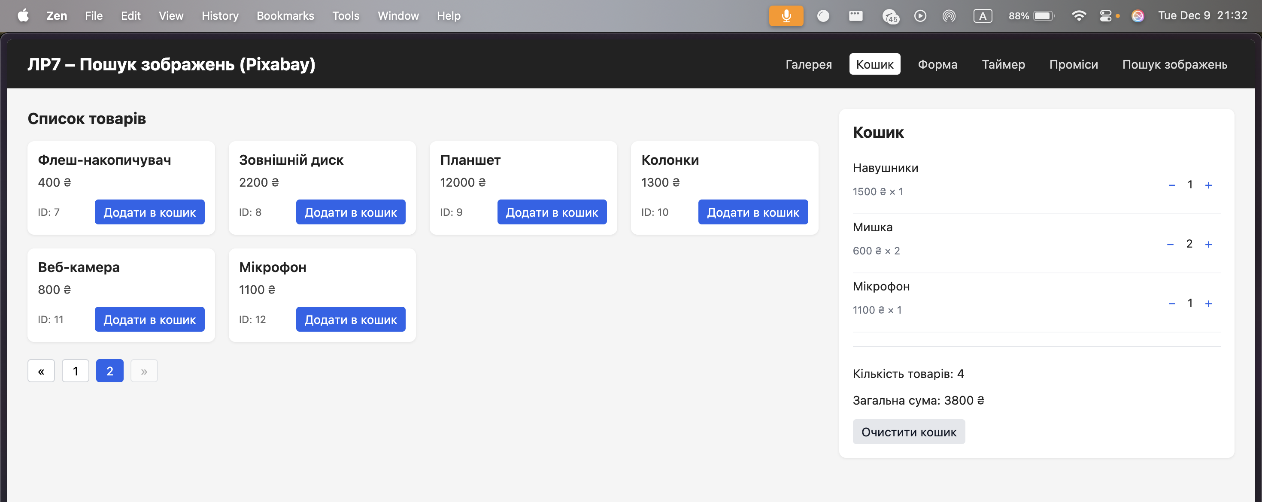Open Wi-Fi status icon
This screenshot has height=502, width=1262.
click(x=1078, y=16)
